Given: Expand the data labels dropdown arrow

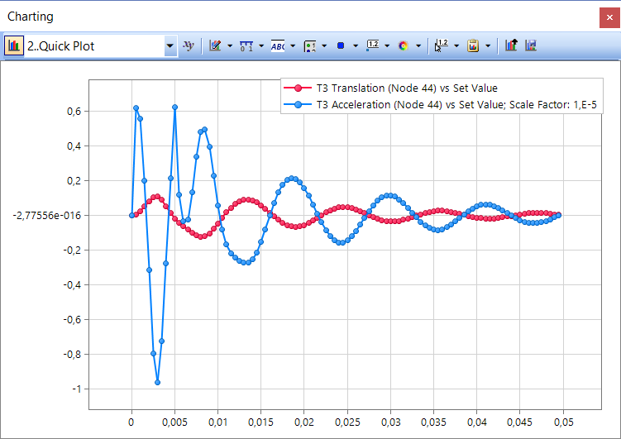Looking at the screenshot, I should coord(387,46).
